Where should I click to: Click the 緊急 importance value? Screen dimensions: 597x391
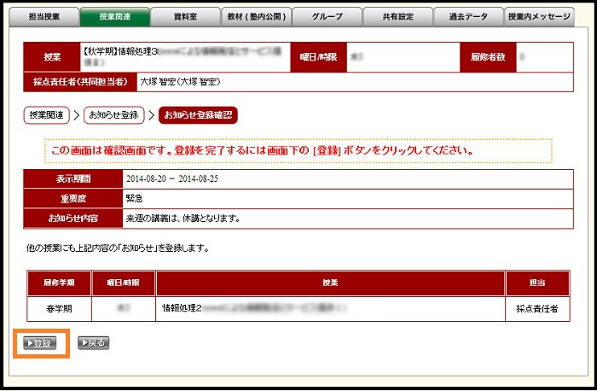[135, 198]
